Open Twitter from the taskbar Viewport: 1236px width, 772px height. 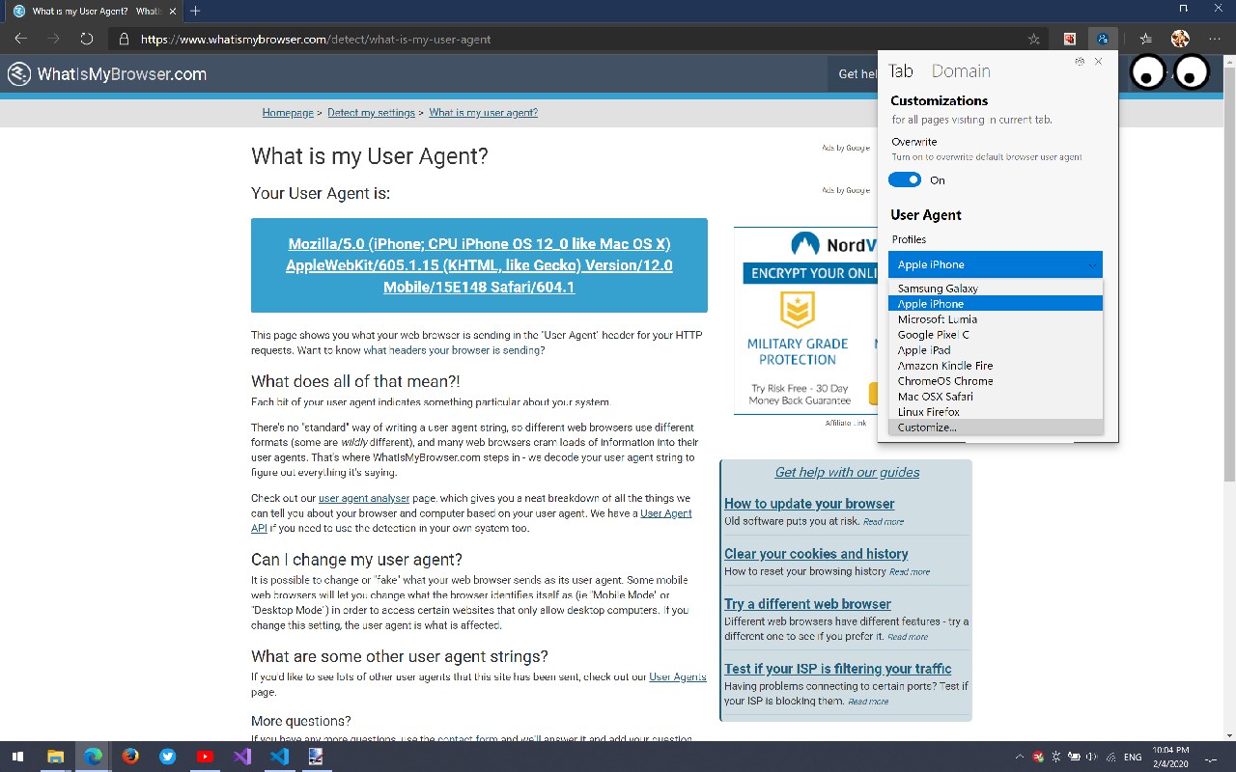(168, 757)
